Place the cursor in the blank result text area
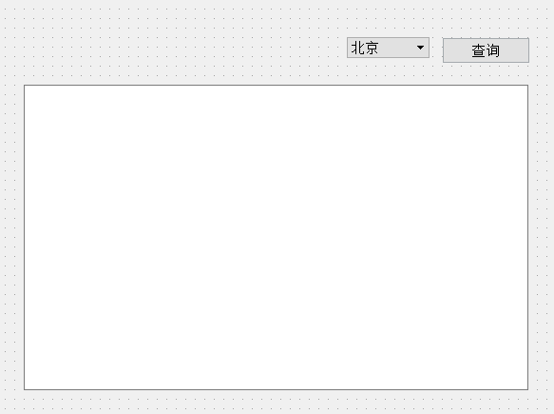This screenshot has height=414, width=554. click(x=276, y=237)
